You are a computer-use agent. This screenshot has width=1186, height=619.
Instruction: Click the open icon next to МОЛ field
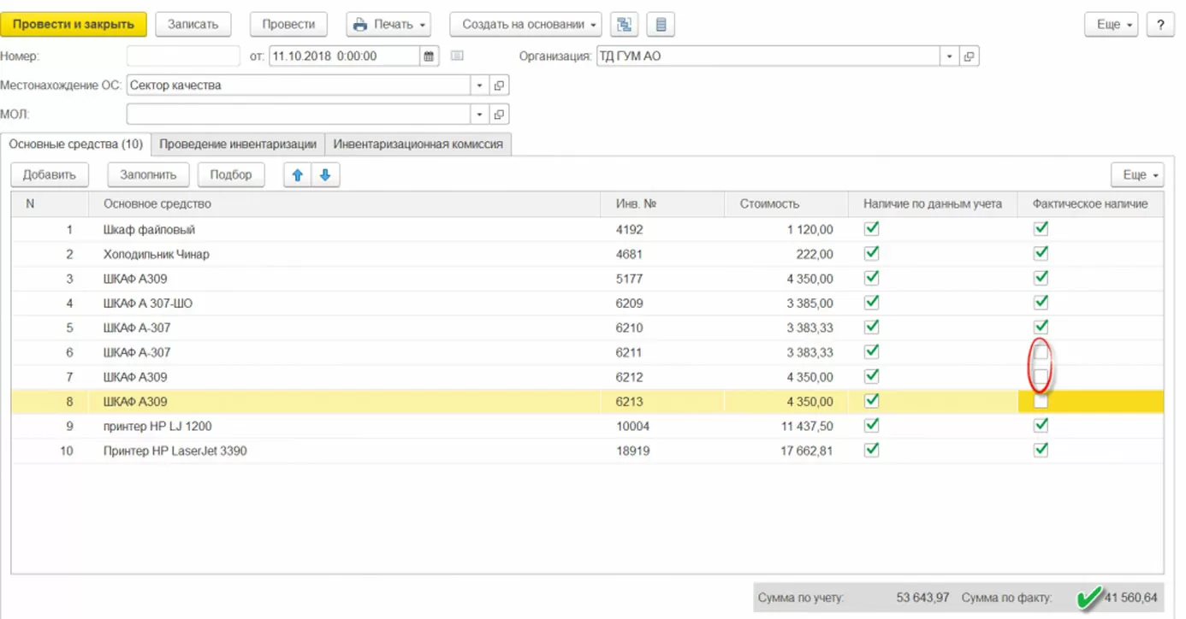tap(499, 114)
